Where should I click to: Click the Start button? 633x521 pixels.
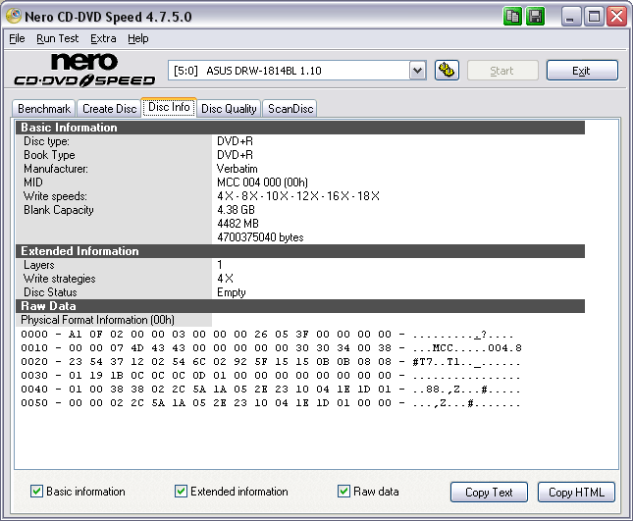pos(502,71)
